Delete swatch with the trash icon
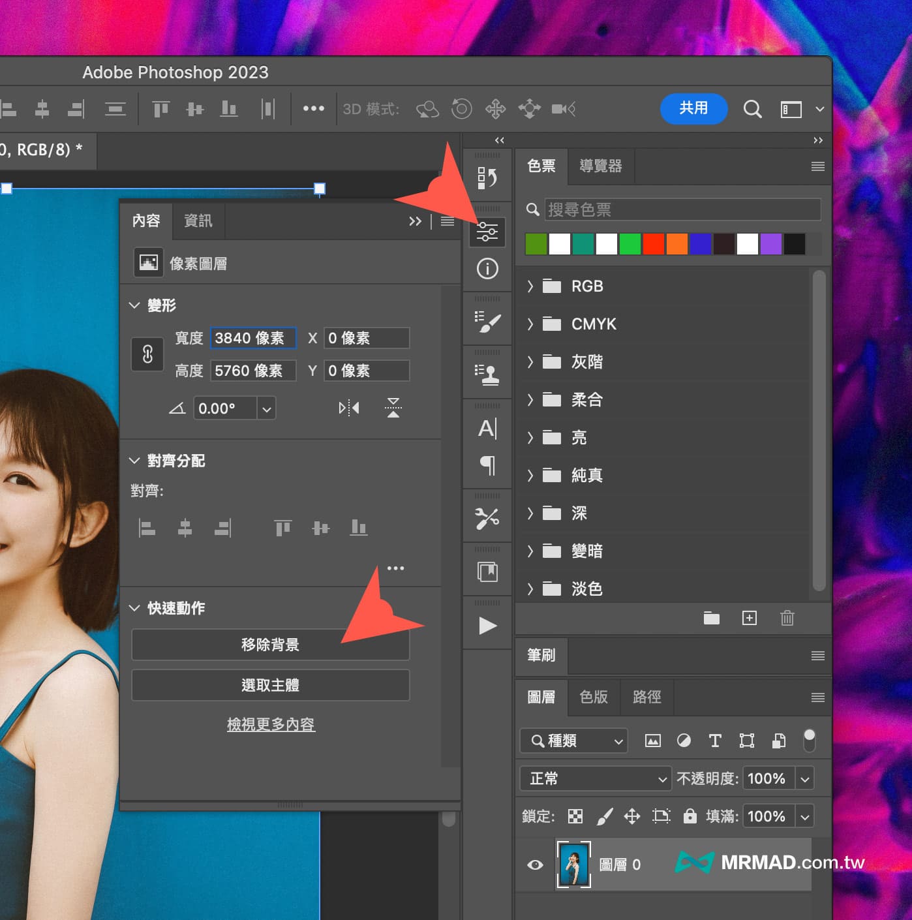Viewport: 912px width, 920px height. (787, 618)
